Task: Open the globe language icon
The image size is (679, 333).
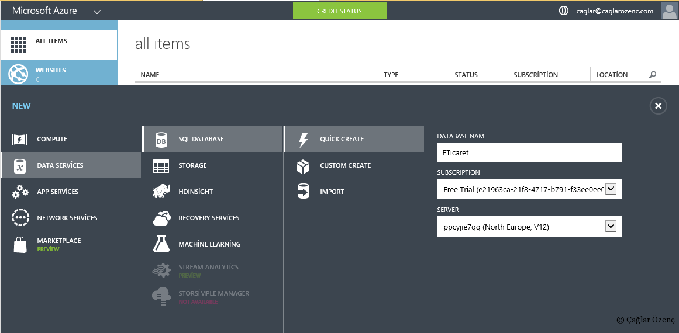Action: click(564, 11)
